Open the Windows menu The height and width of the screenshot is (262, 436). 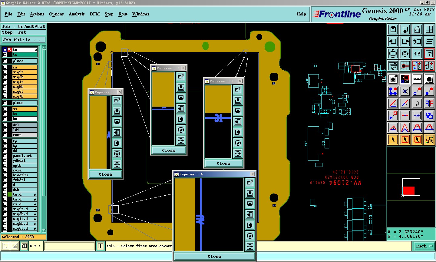pos(140,14)
